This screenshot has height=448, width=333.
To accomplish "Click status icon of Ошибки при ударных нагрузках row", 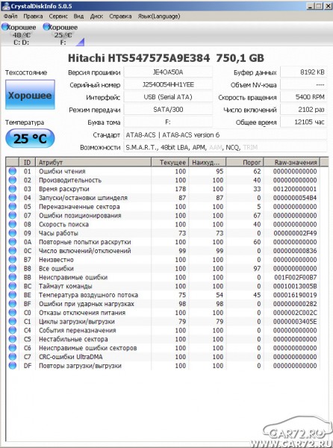I will tap(12, 304).
